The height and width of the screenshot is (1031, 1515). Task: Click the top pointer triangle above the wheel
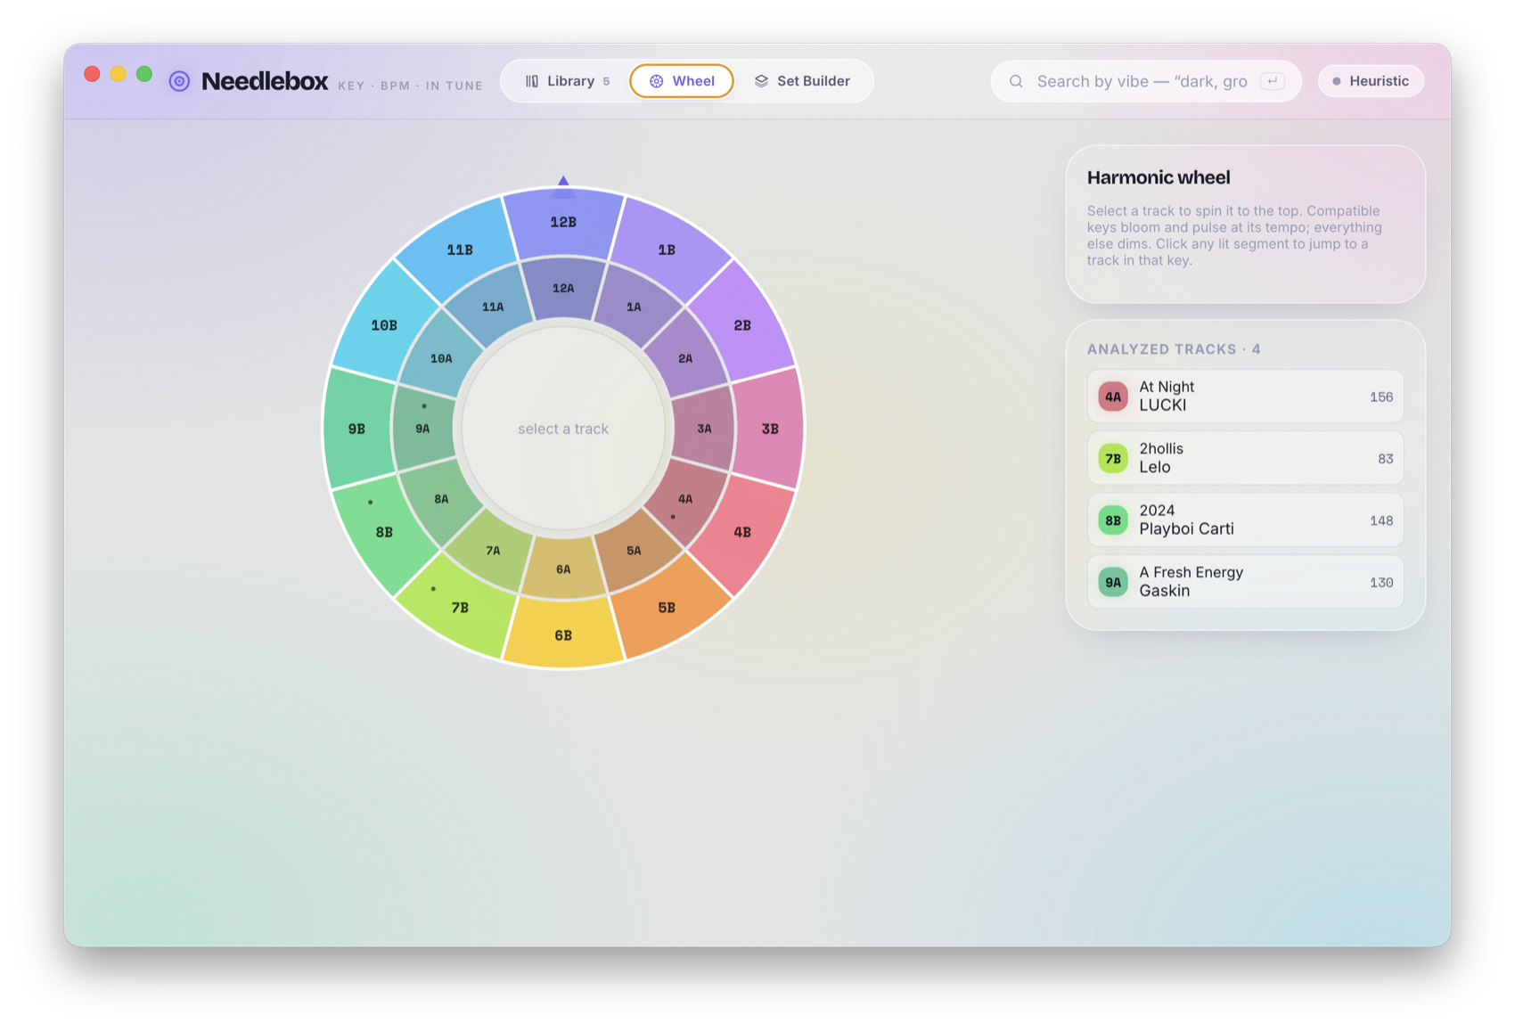click(x=563, y=181)
